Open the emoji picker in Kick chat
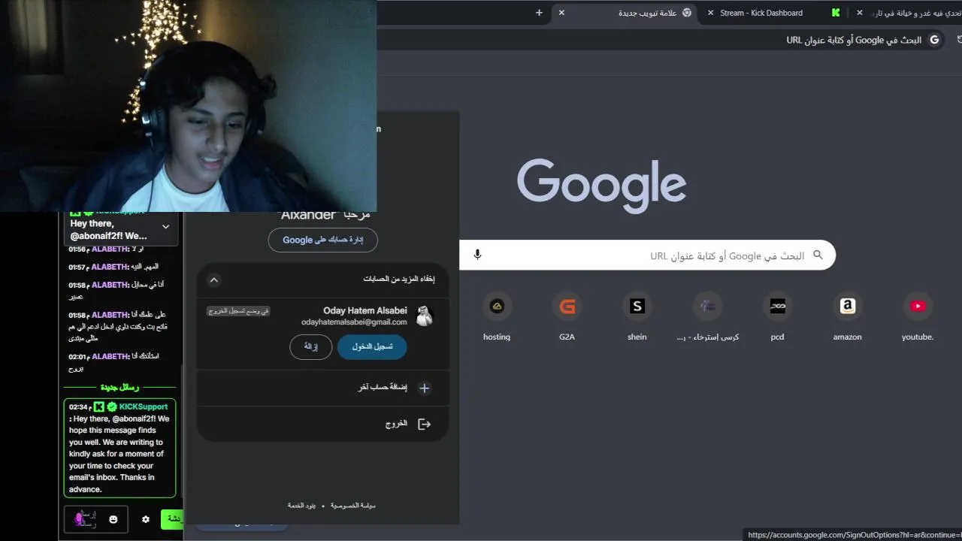 point(113,519)
